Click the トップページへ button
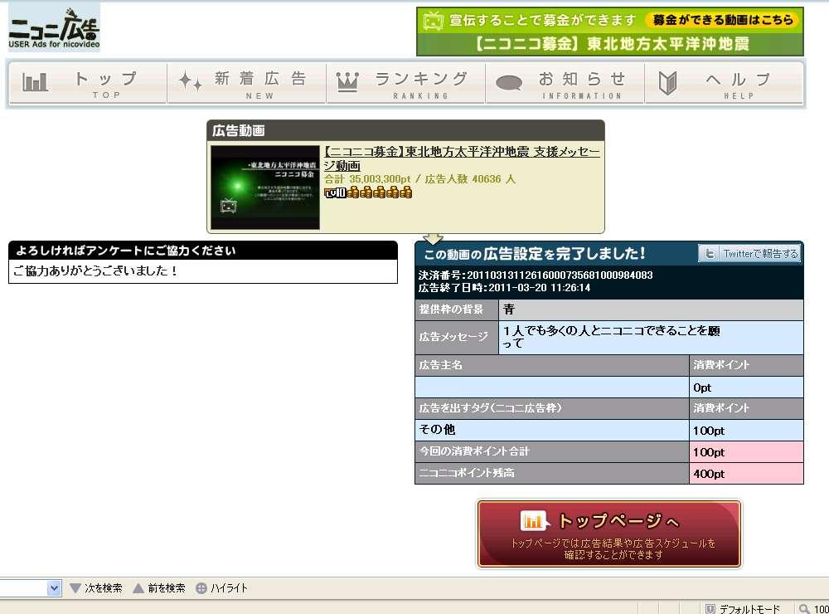 [x=609, y=534]
